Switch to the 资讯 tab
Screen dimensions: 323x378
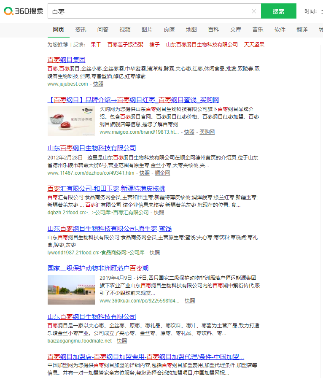click(x=81, y=30)
